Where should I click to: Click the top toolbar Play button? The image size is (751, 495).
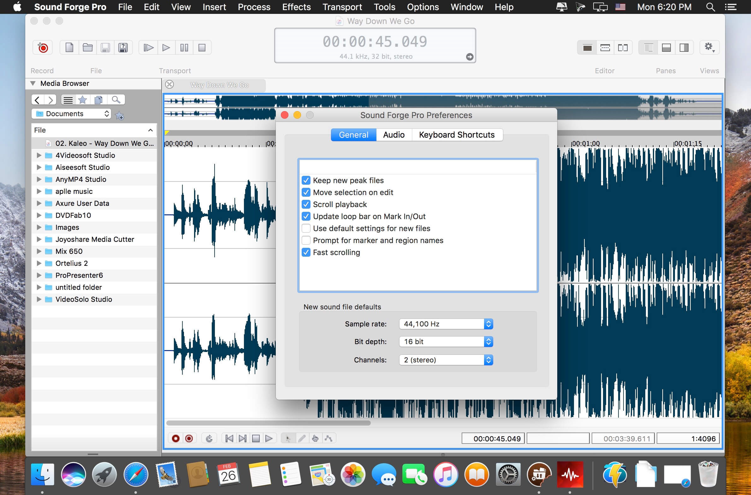click(x=166, y=48)
